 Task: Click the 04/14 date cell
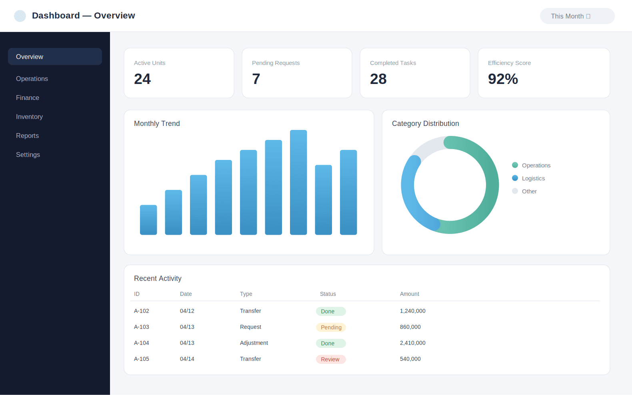(187, 359)
